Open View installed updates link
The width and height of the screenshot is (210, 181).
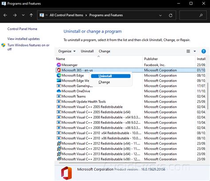[23, 39]
